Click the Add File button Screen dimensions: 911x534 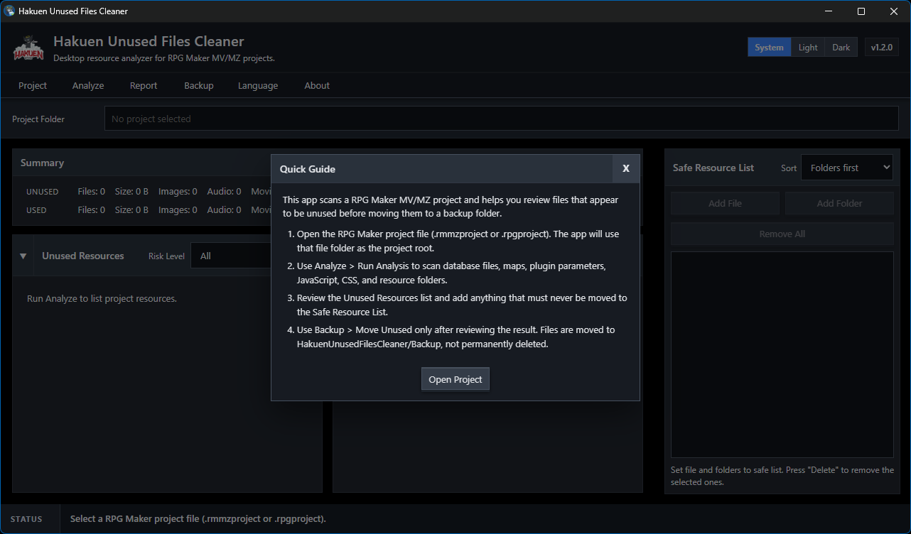pyautogui.click(x=725, y=203)
